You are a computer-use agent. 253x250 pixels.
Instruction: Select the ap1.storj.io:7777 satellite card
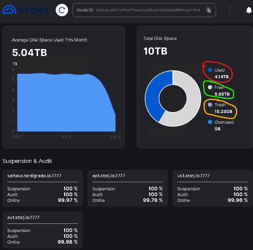(x=127, y=188)
